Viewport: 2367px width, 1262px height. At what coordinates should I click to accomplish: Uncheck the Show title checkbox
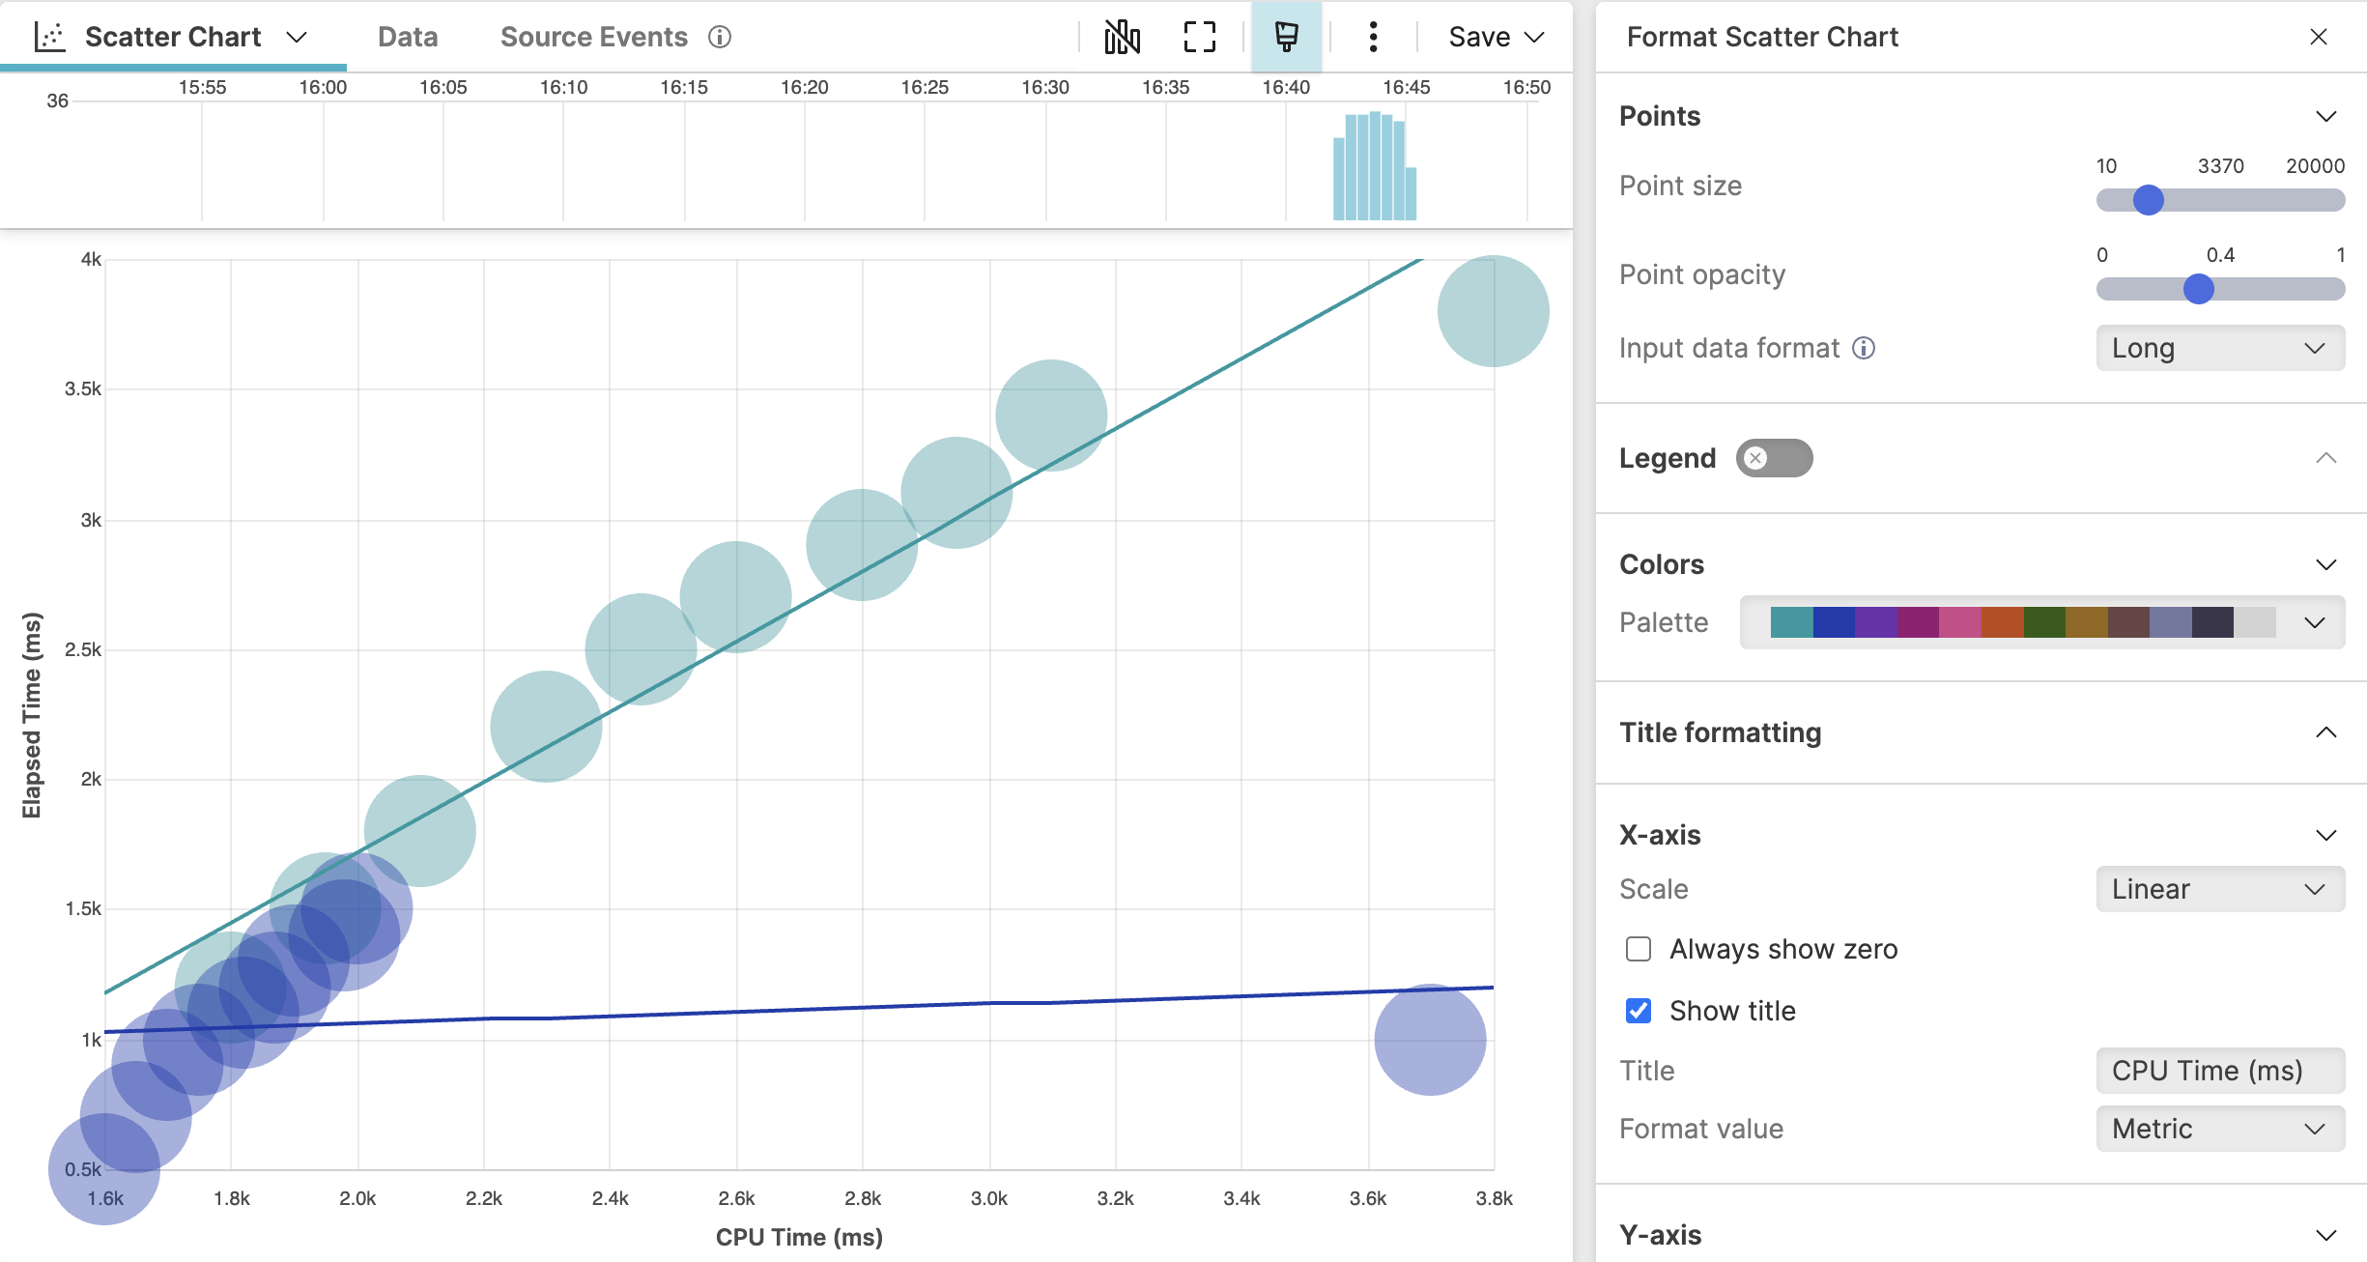pos(1638,1011)
